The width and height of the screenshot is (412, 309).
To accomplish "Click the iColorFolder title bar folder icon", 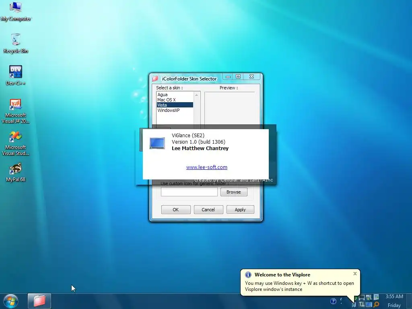I will pos(155,78).
